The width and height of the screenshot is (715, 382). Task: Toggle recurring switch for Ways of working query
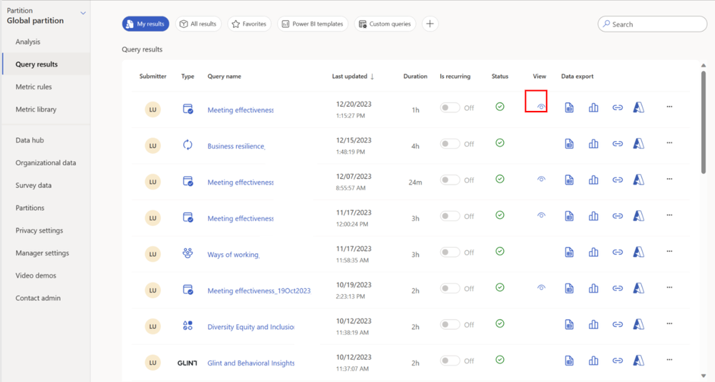[449, 252]
